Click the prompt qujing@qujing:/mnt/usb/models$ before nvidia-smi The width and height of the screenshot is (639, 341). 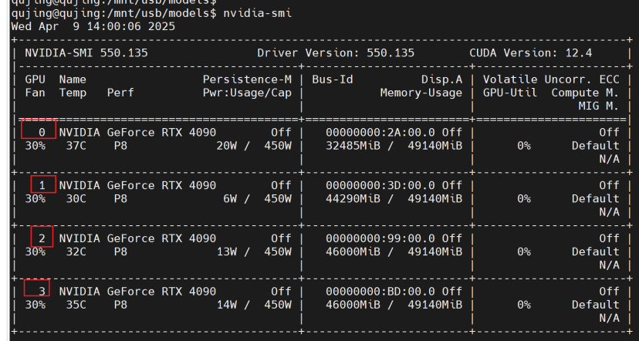pyautogui.click(x=113, y=13)
